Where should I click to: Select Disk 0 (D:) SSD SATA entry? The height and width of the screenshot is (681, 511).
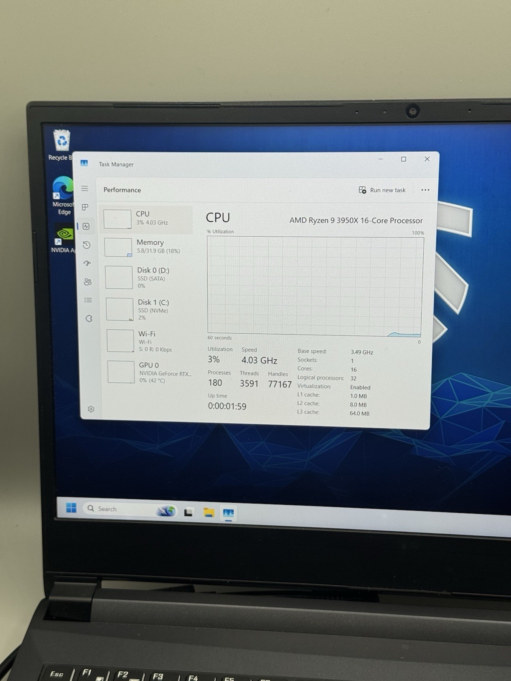[148, 278]
